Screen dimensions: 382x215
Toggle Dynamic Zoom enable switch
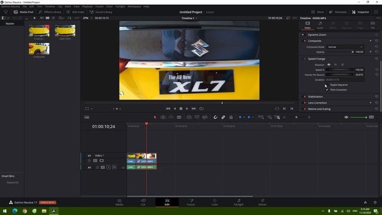(x=303, y=35)
